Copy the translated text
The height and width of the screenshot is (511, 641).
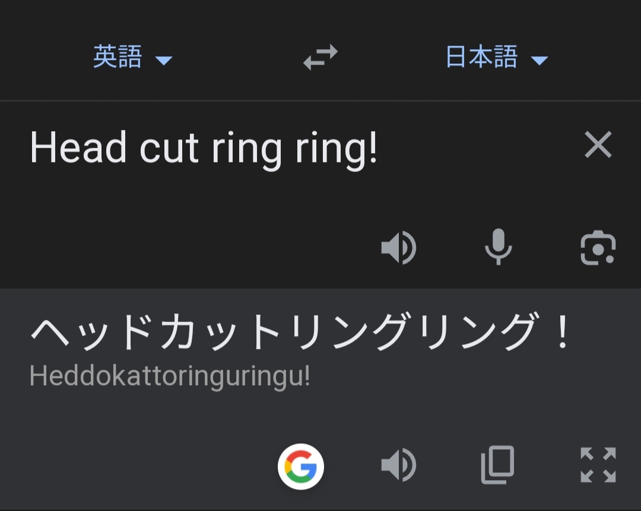click(x=498, y=465)
